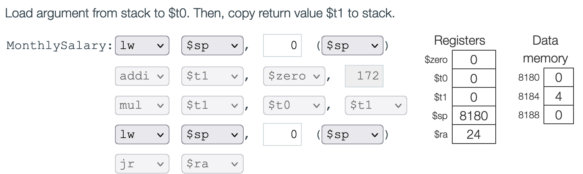The height and width of the screenshot is (174, 583).
Task: Expand parenthesized $sp dropdown in instruction above jr
Action: click(352, 134)
